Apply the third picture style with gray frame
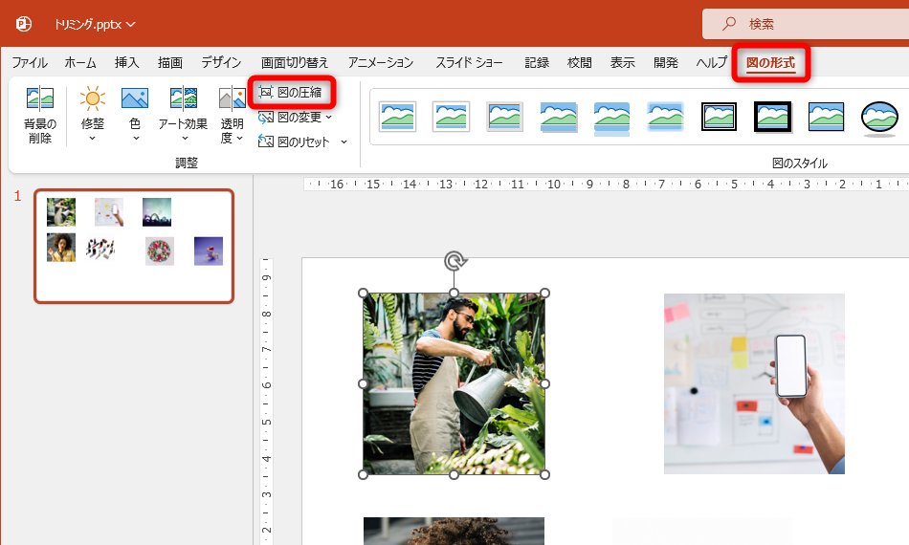 (505, 116)
